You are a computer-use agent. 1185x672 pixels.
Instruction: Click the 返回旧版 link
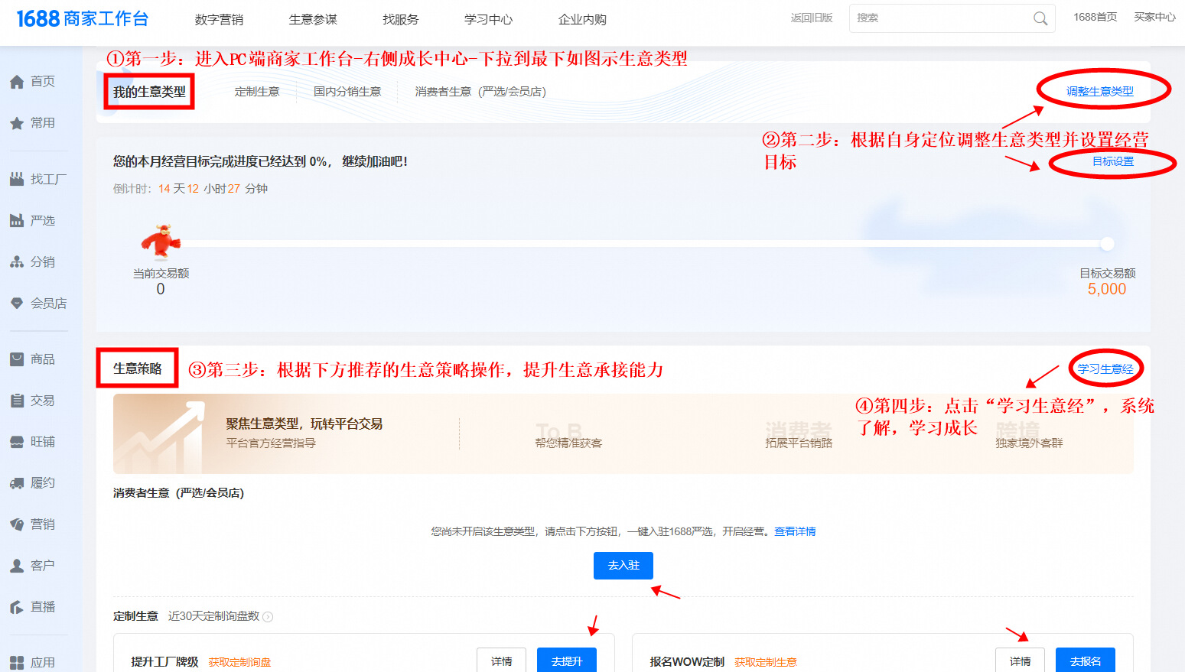pyautogui.click(x=812, y=18)
